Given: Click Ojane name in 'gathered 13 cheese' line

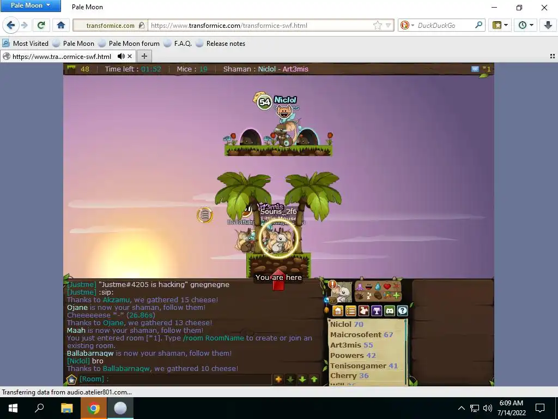Looking at the screenshot, I should [x=113, y=323].
